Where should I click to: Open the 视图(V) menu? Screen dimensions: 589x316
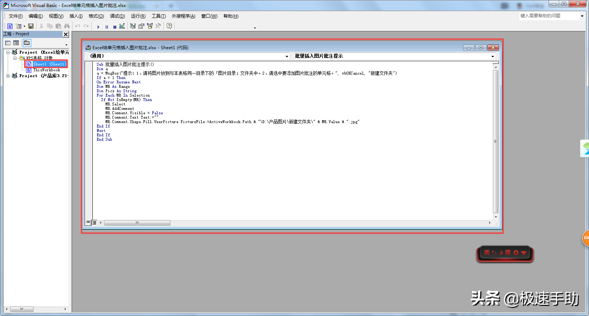(56, 16)
